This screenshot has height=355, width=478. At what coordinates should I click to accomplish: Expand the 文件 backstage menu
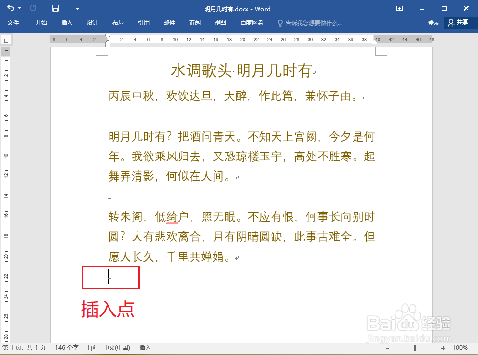pos(14,22)
